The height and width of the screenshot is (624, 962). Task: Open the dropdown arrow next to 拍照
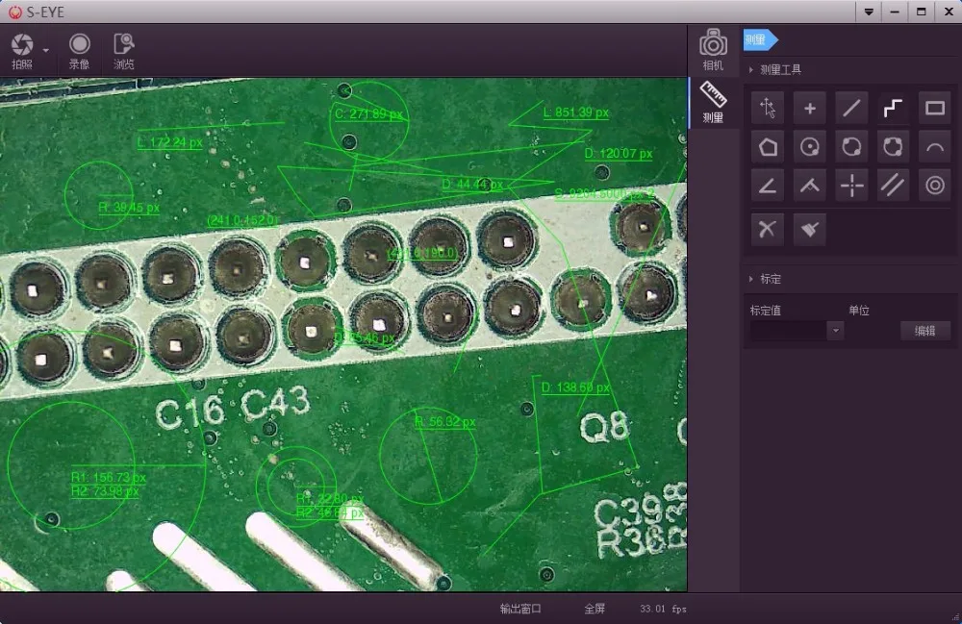click(x=46, y=50)
